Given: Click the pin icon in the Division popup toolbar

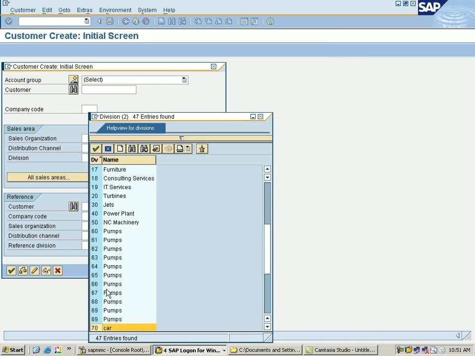Looking at the screenshot, I should (x=202, y=149).
